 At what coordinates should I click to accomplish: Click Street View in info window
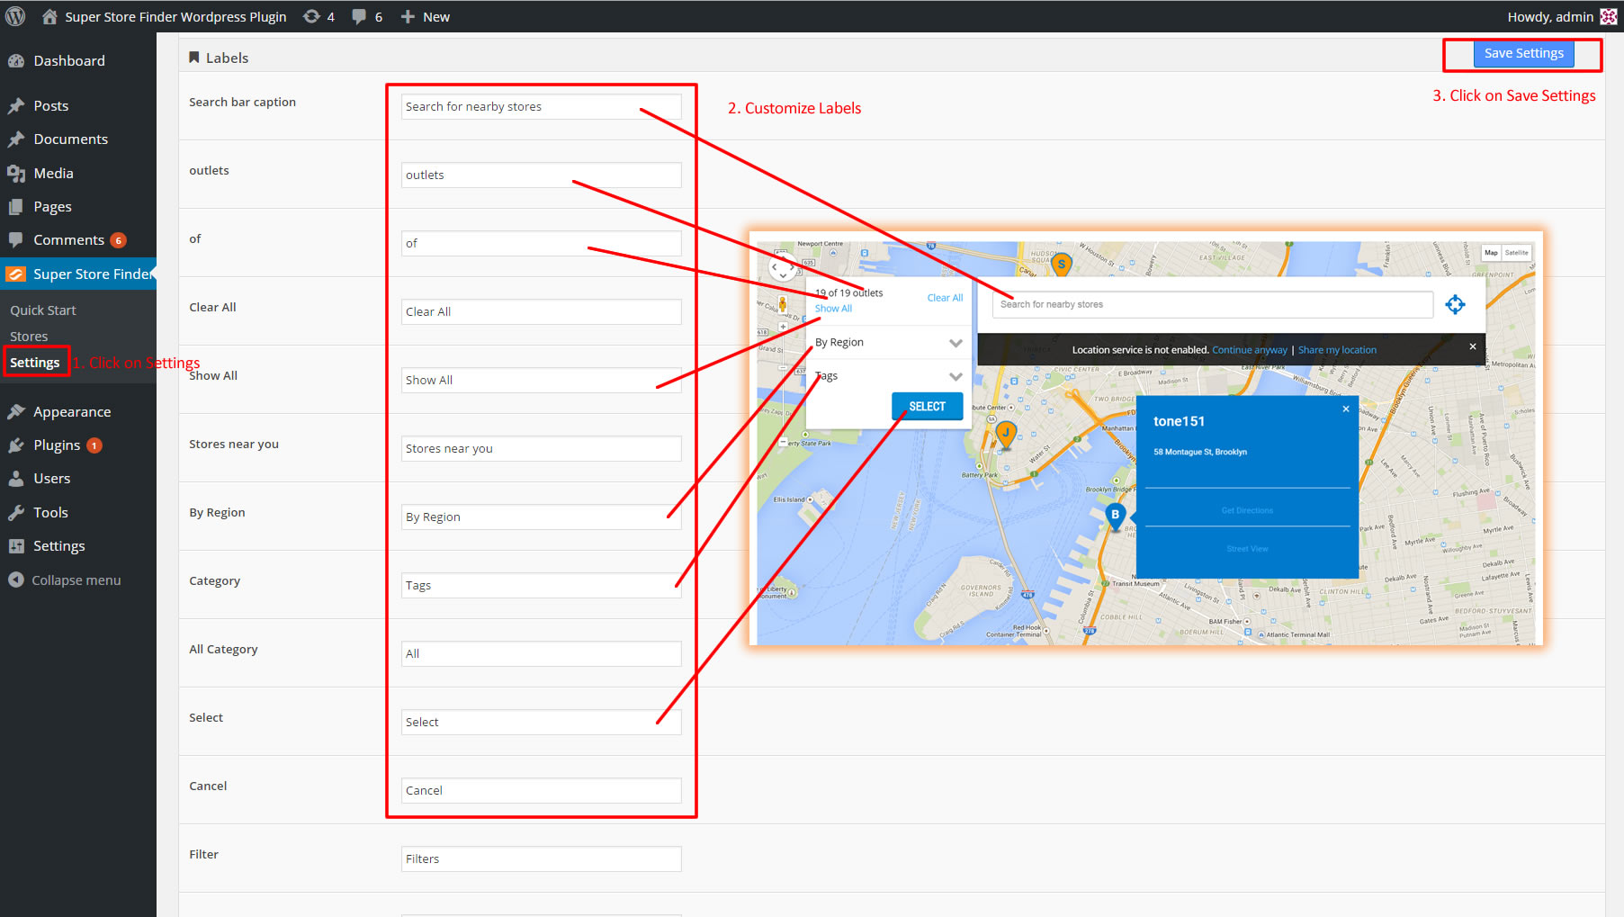pos(1247,549)
